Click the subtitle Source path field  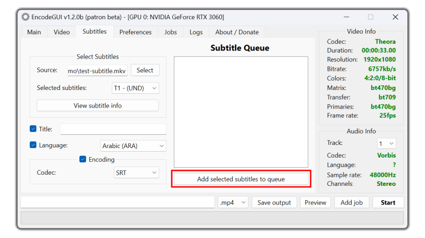pos(97,71)
